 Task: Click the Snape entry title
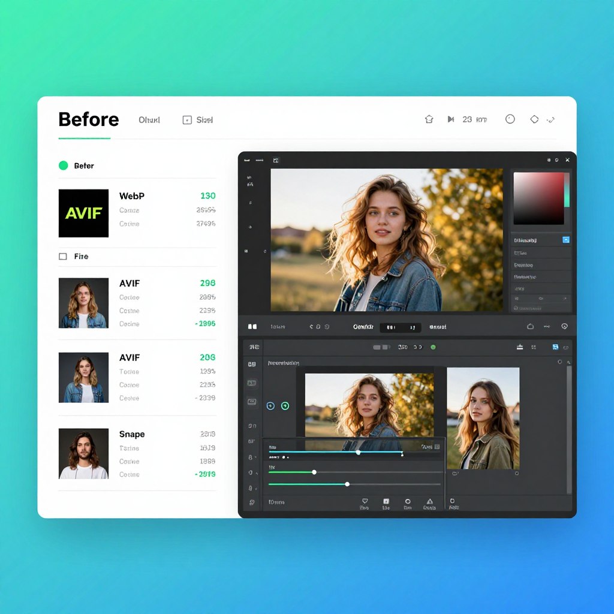point(132,434)
